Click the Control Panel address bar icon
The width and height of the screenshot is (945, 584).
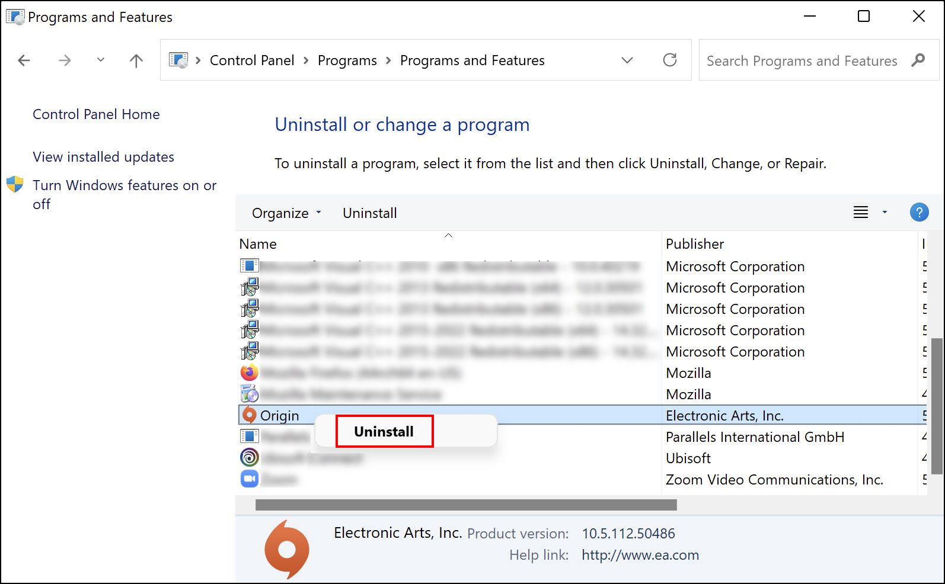[x=178, y=60]
